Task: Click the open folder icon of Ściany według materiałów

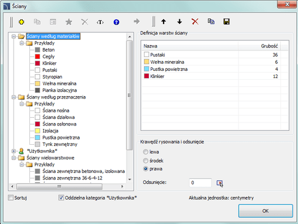Action: [21, 36]
